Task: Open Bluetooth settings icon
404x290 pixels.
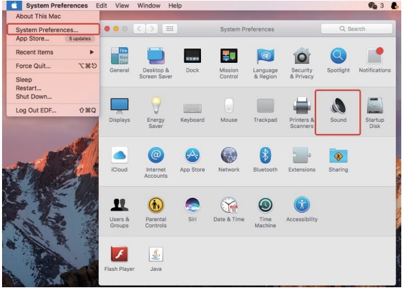Action: click(265, 159)
